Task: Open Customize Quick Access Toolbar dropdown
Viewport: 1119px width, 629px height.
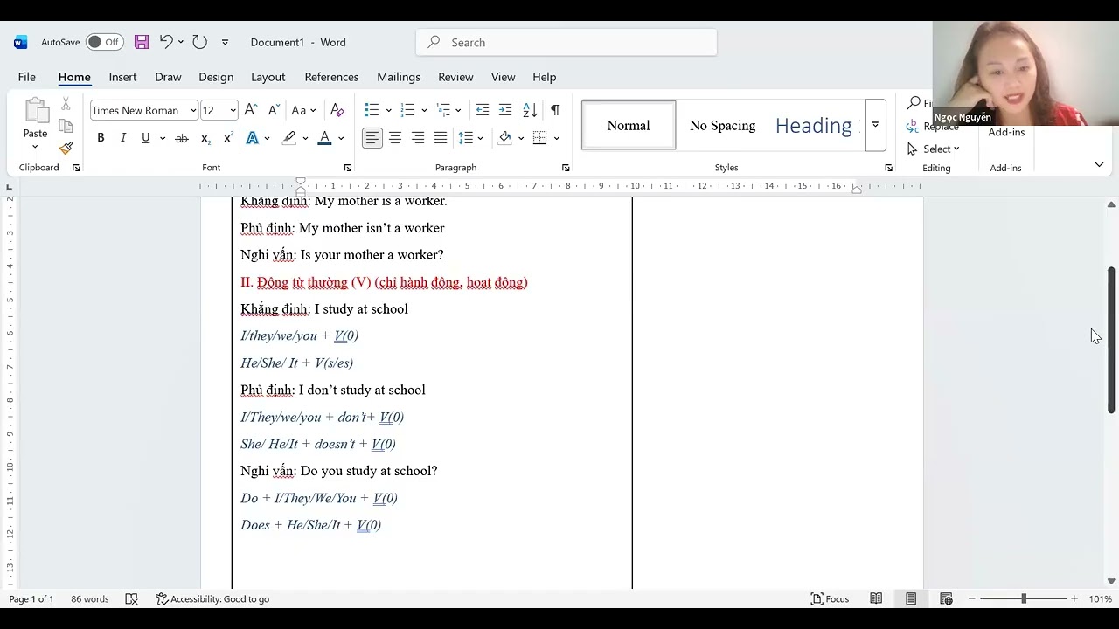Action: pyautogui.click(x=225, y=42)
